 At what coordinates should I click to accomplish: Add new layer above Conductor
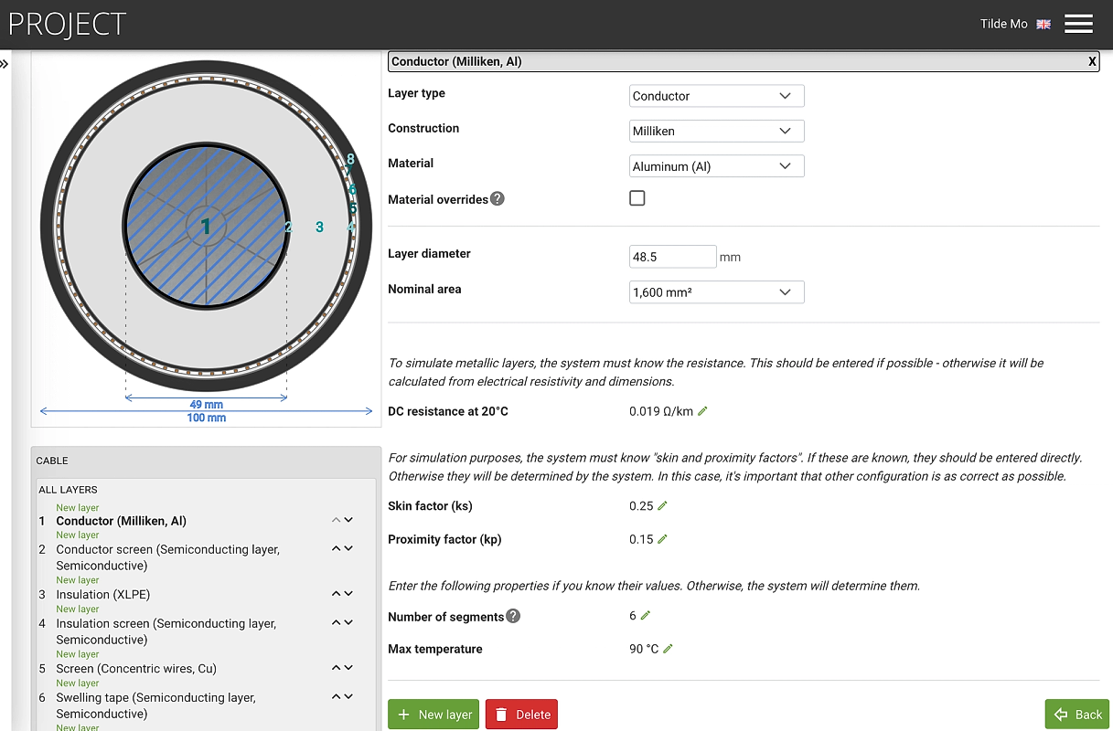[78, 508]
